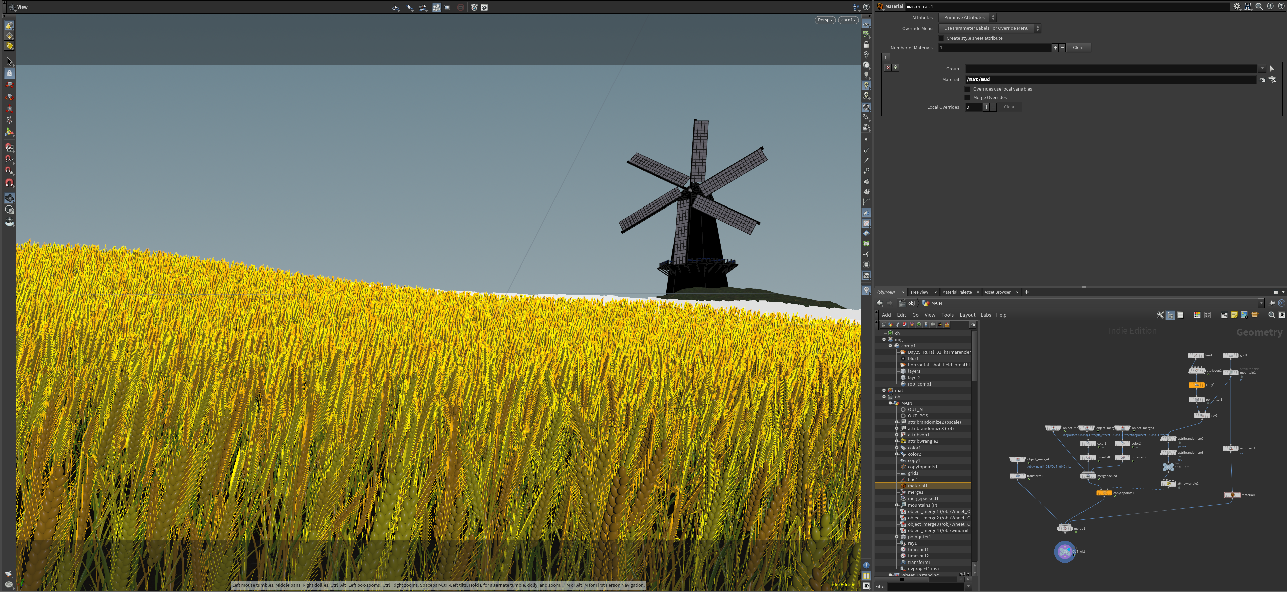Click the add background image icon
This screenshot has height=592, width=1287.
tap(1244, 315)
